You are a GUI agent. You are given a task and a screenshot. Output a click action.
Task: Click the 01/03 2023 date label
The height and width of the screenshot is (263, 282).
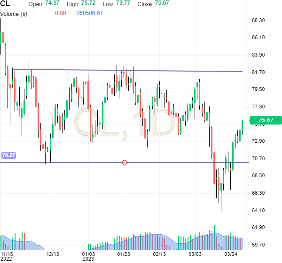88,256
